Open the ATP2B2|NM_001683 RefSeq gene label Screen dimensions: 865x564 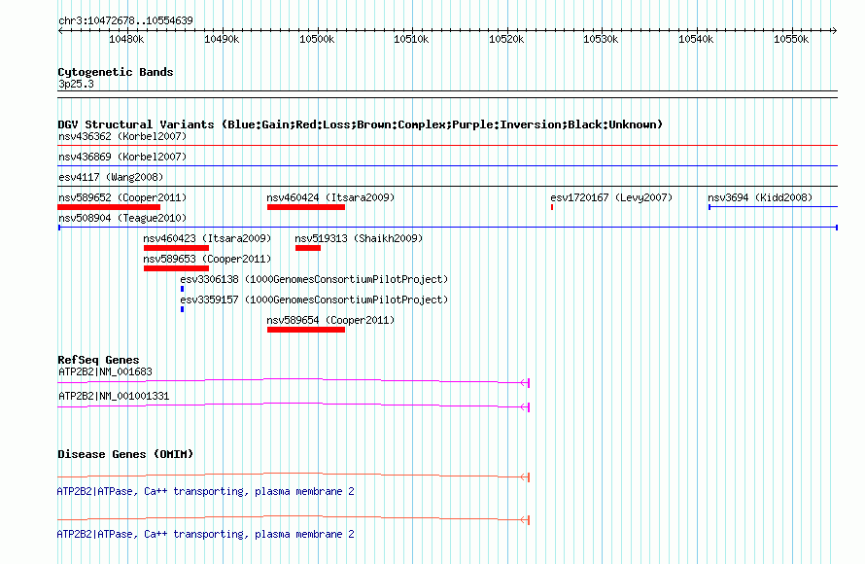tap(105, 372)
